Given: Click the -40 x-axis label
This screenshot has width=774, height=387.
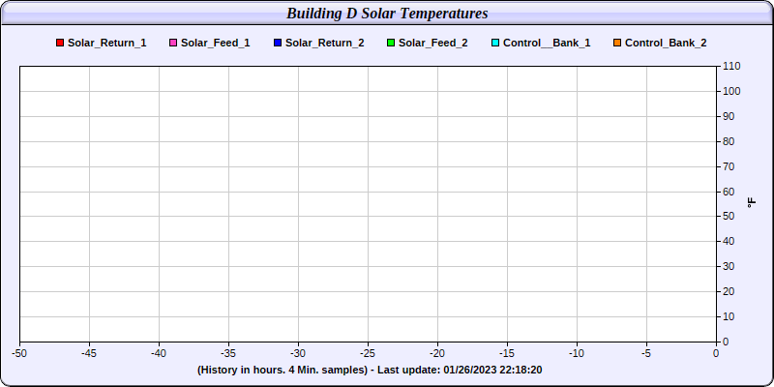Looking at the screenshot, I should 159,354.
